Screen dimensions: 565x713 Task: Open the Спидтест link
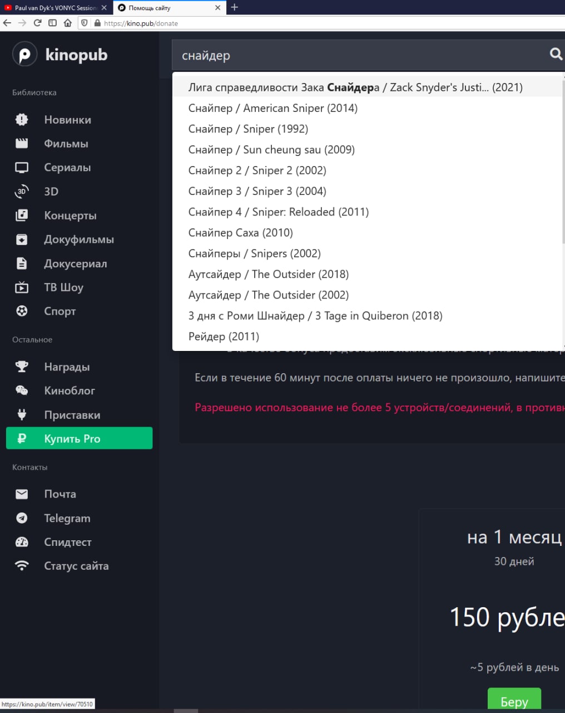pyautogui.click(x=68, y=542)
